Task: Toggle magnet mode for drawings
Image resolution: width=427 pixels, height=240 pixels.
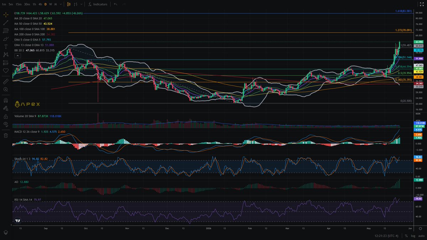Action: (5, 100)
